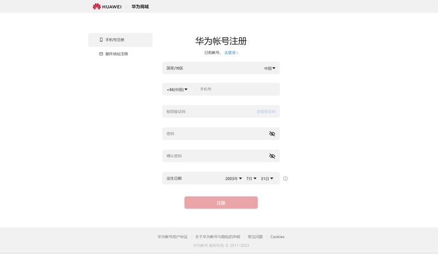This screenshot has width=438, height=254.
Task: Click the phone icon beside 手机号注册
Action: pyautogui.click(x=101, y=40)
